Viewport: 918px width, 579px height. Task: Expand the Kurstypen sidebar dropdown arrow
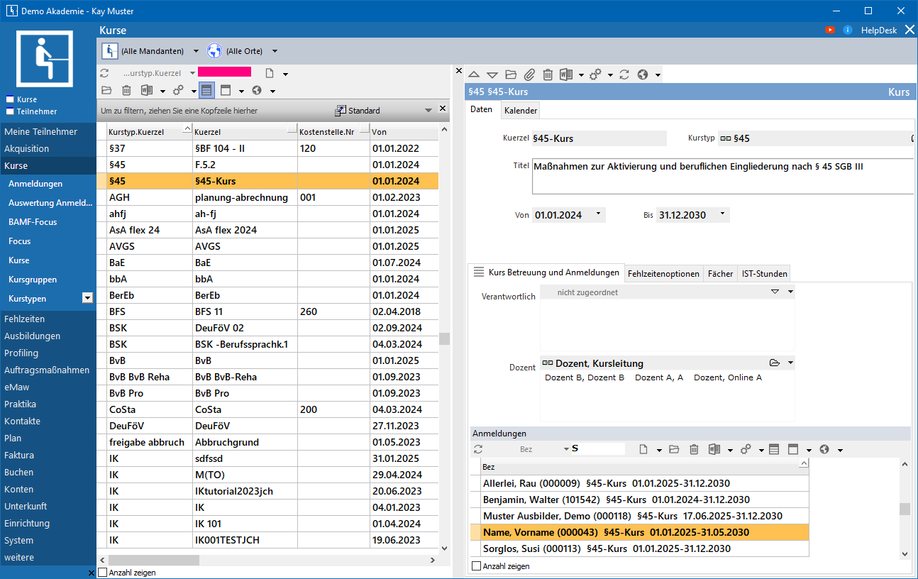click(87, 298)
